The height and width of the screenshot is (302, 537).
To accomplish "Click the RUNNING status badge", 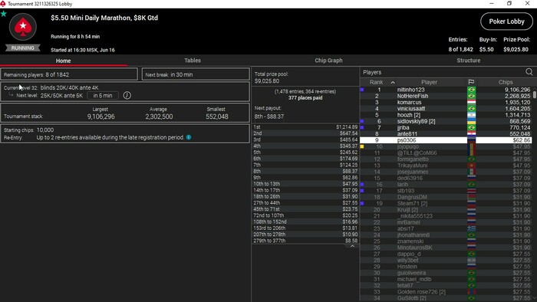I will tap(22, 48).
